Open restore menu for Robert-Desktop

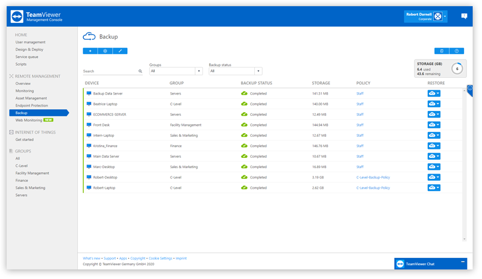(434, 177)
